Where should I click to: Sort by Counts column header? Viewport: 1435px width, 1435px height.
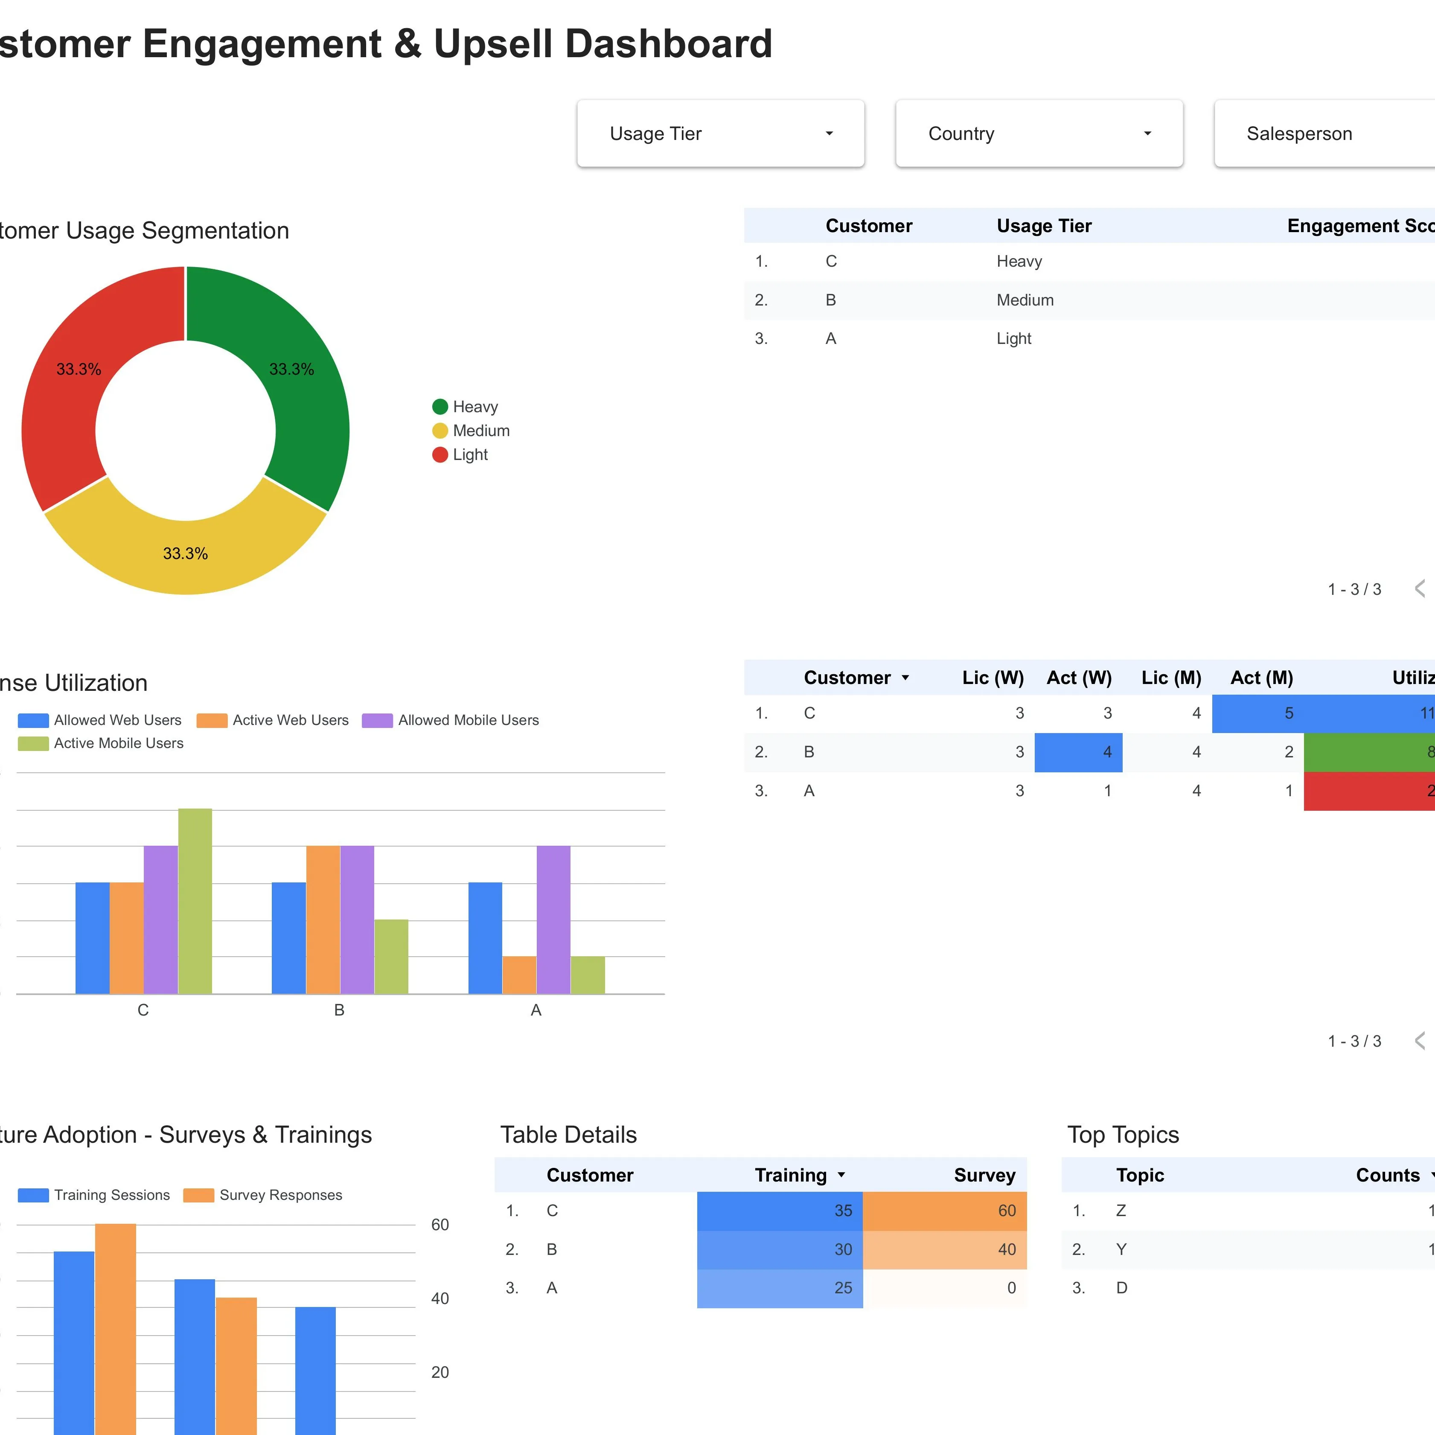pos(1388,1175)
